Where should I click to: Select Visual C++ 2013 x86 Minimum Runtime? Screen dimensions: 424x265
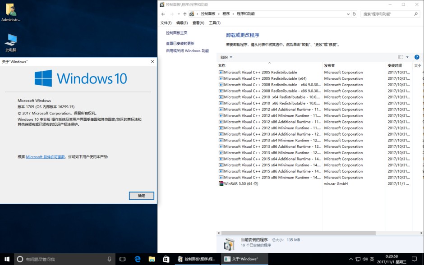320,153
